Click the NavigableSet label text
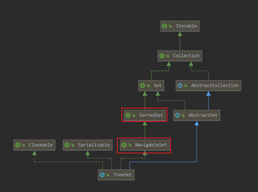 [x=151, y=145]
